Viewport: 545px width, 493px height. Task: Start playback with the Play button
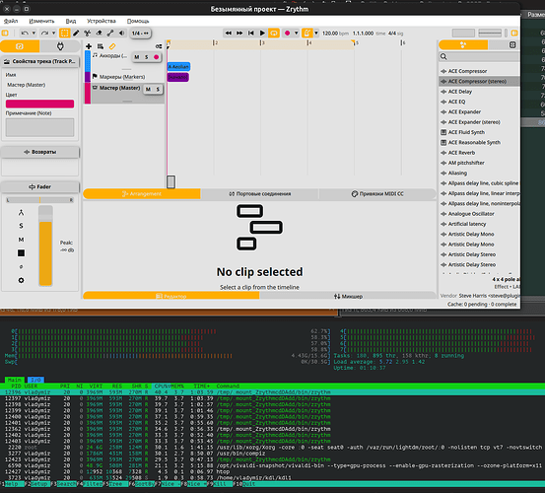pyautogui.click(x=262, y=33)
